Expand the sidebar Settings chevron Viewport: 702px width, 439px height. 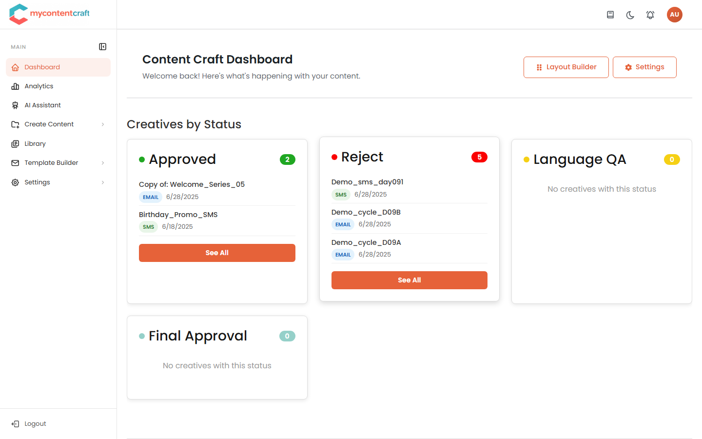click(103, 182)
